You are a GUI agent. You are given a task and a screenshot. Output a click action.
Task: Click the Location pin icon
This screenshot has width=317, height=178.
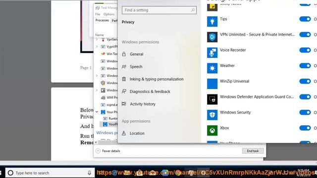point(124,133)
